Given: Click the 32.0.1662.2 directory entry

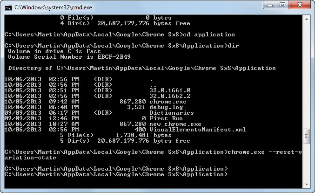Looking at the screenshot, I should click(170, 96).
